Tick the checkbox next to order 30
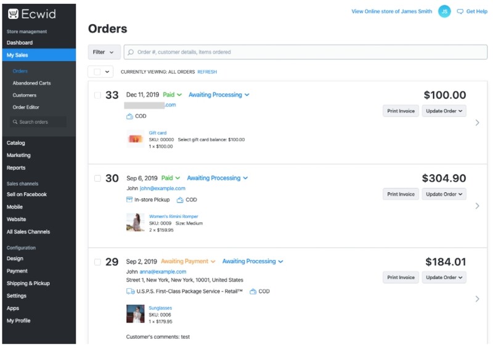This screenshot has width=493, height=351. point(97,179)
